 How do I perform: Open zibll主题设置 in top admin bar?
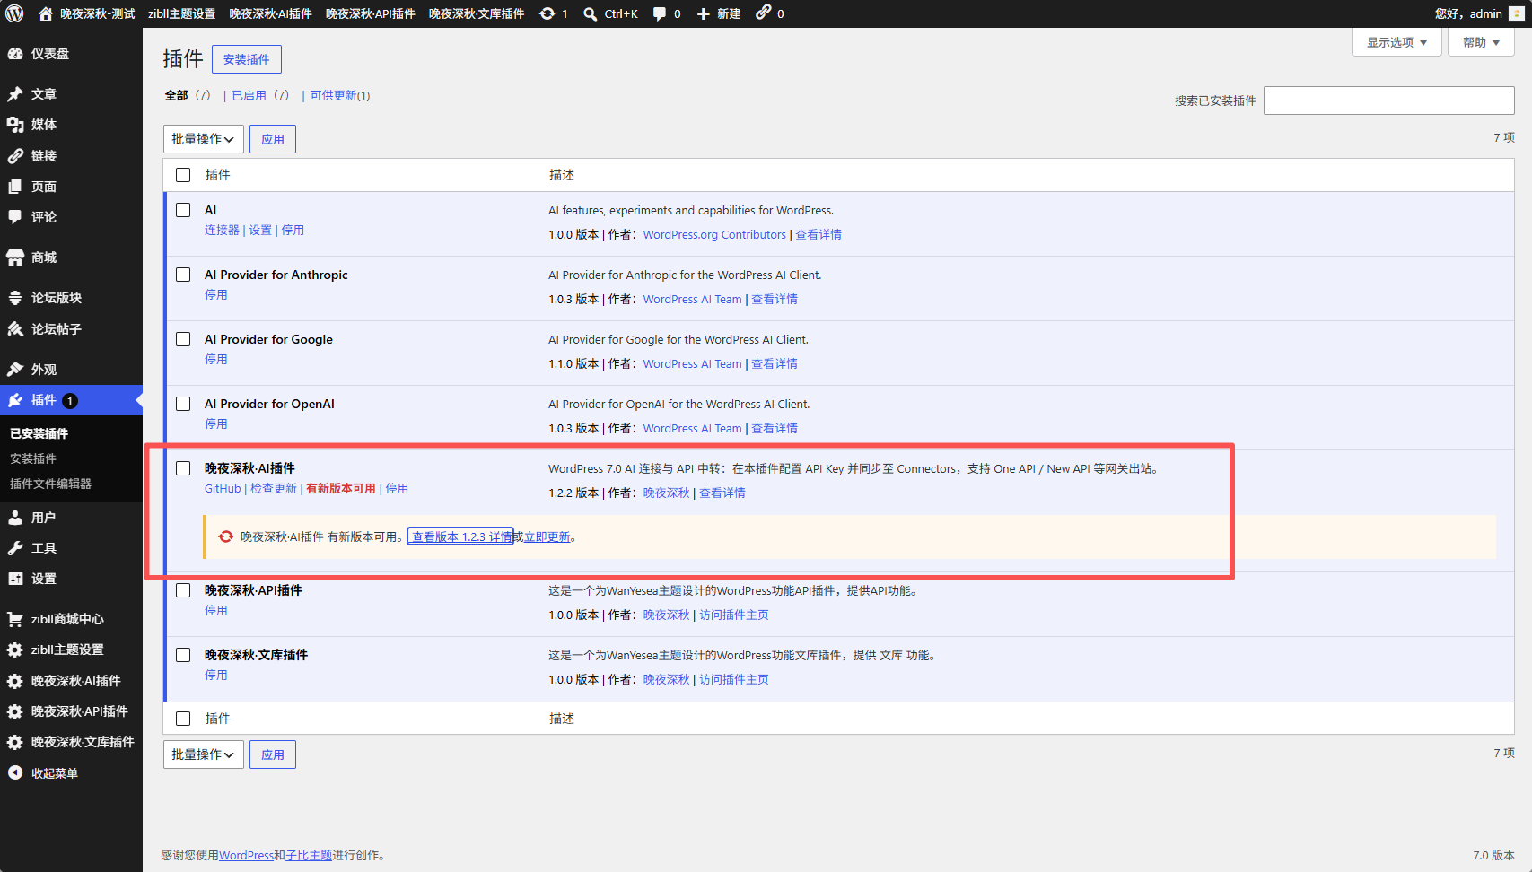click(x=182, y=13)
